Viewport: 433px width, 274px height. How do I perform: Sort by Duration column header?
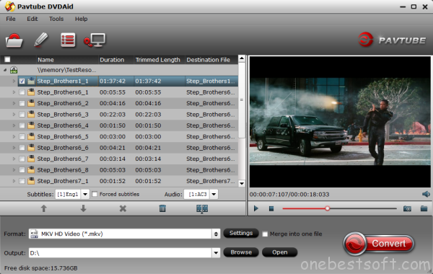pos(116,60)
